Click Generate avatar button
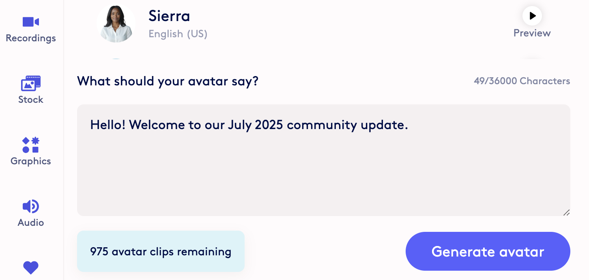 click(x=488, y=251)
